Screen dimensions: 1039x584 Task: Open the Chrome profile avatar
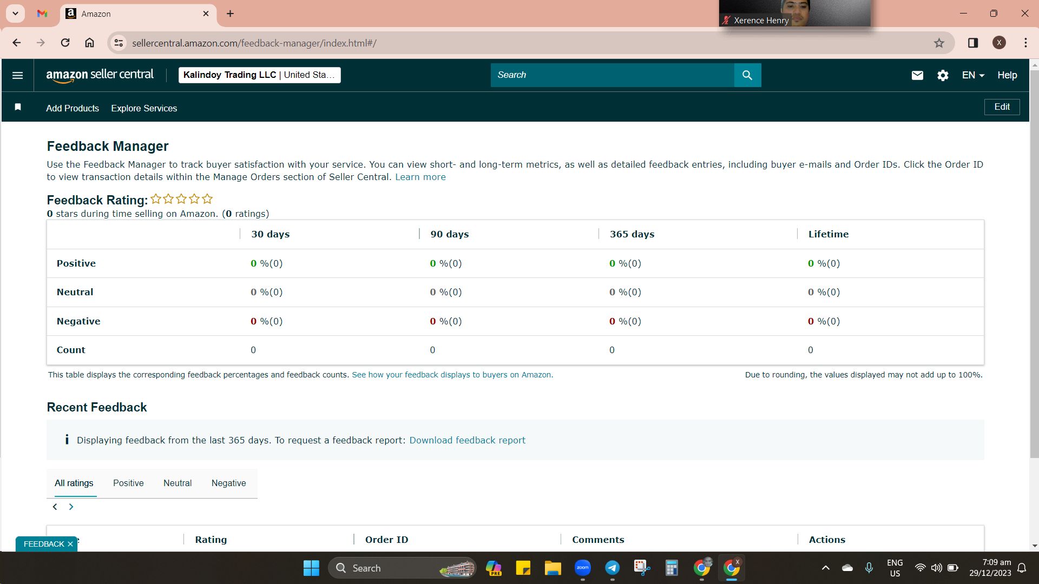(999, 43)
